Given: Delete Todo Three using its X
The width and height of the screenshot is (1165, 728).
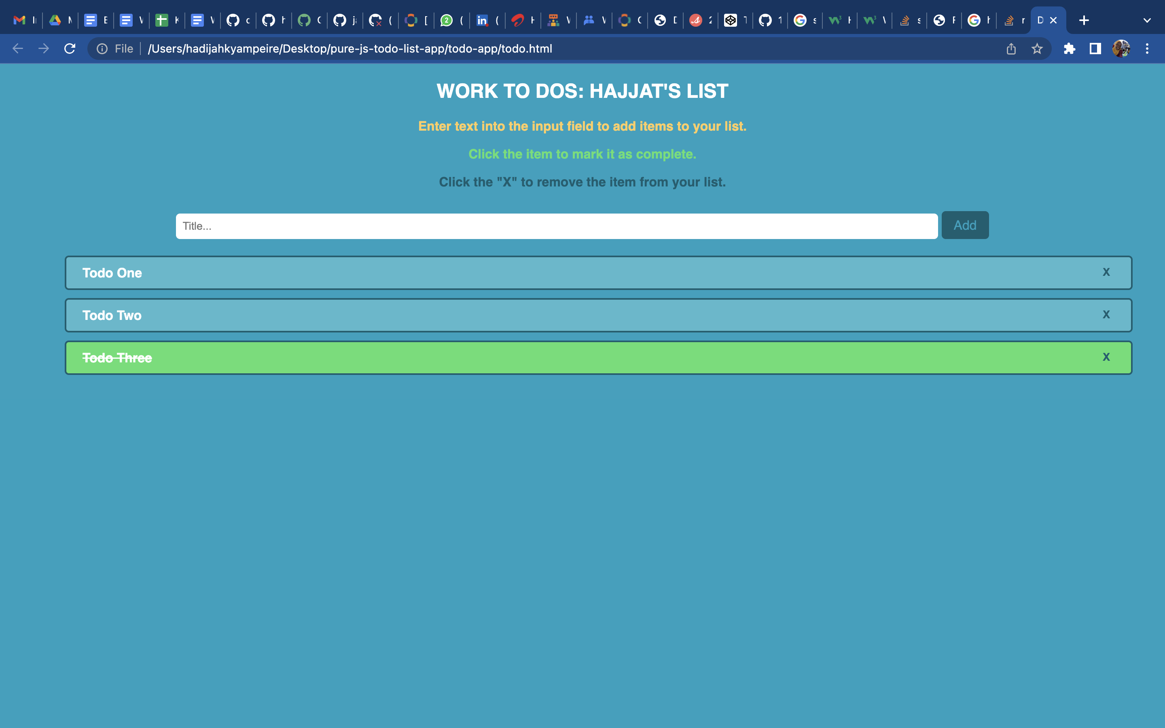Looking at the screenshot, I should 1106,357.
